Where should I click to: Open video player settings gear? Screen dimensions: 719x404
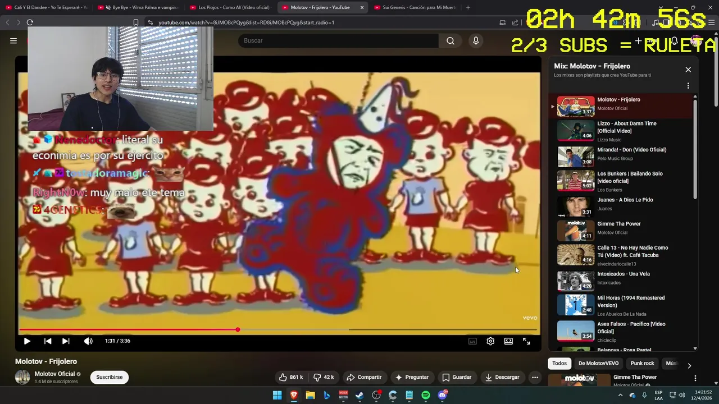pos(490,341)
